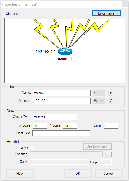
Task: Open the Address position dropdown showing W
Action: point(99,101)
